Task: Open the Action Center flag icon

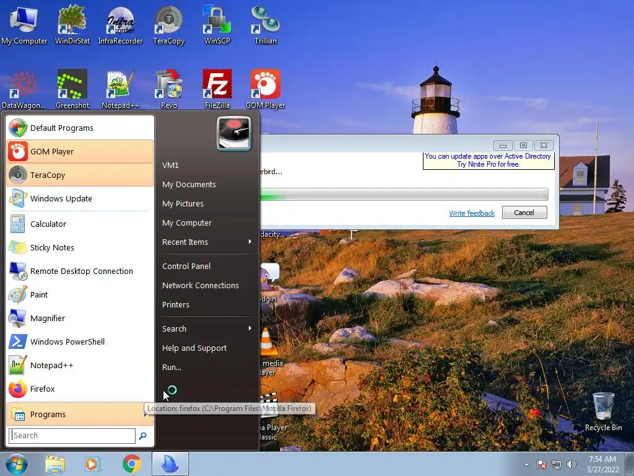Action: (x=542, y=464)
